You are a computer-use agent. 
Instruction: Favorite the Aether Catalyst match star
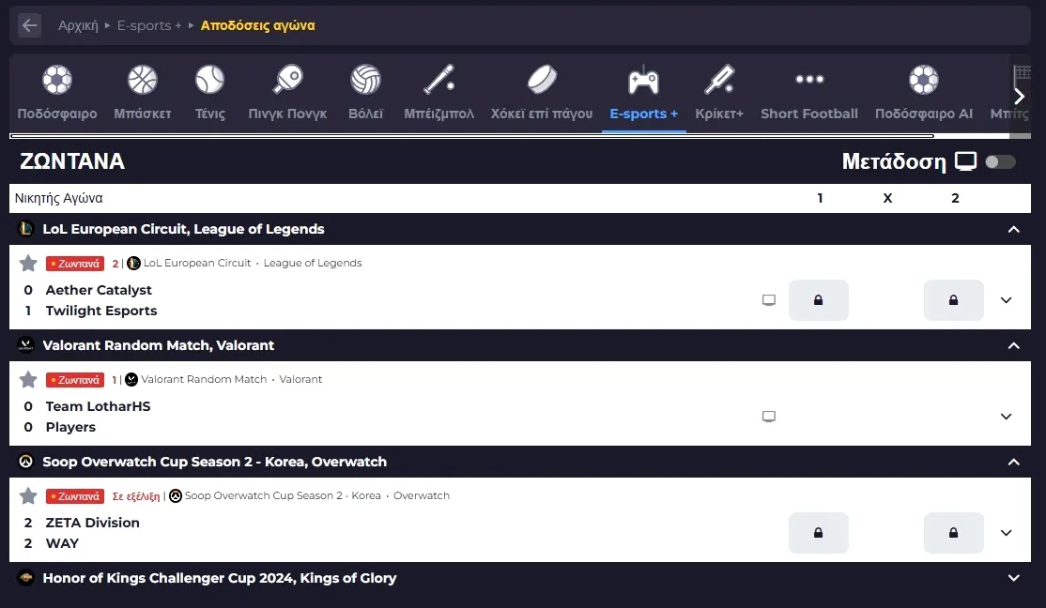[28, 264]
